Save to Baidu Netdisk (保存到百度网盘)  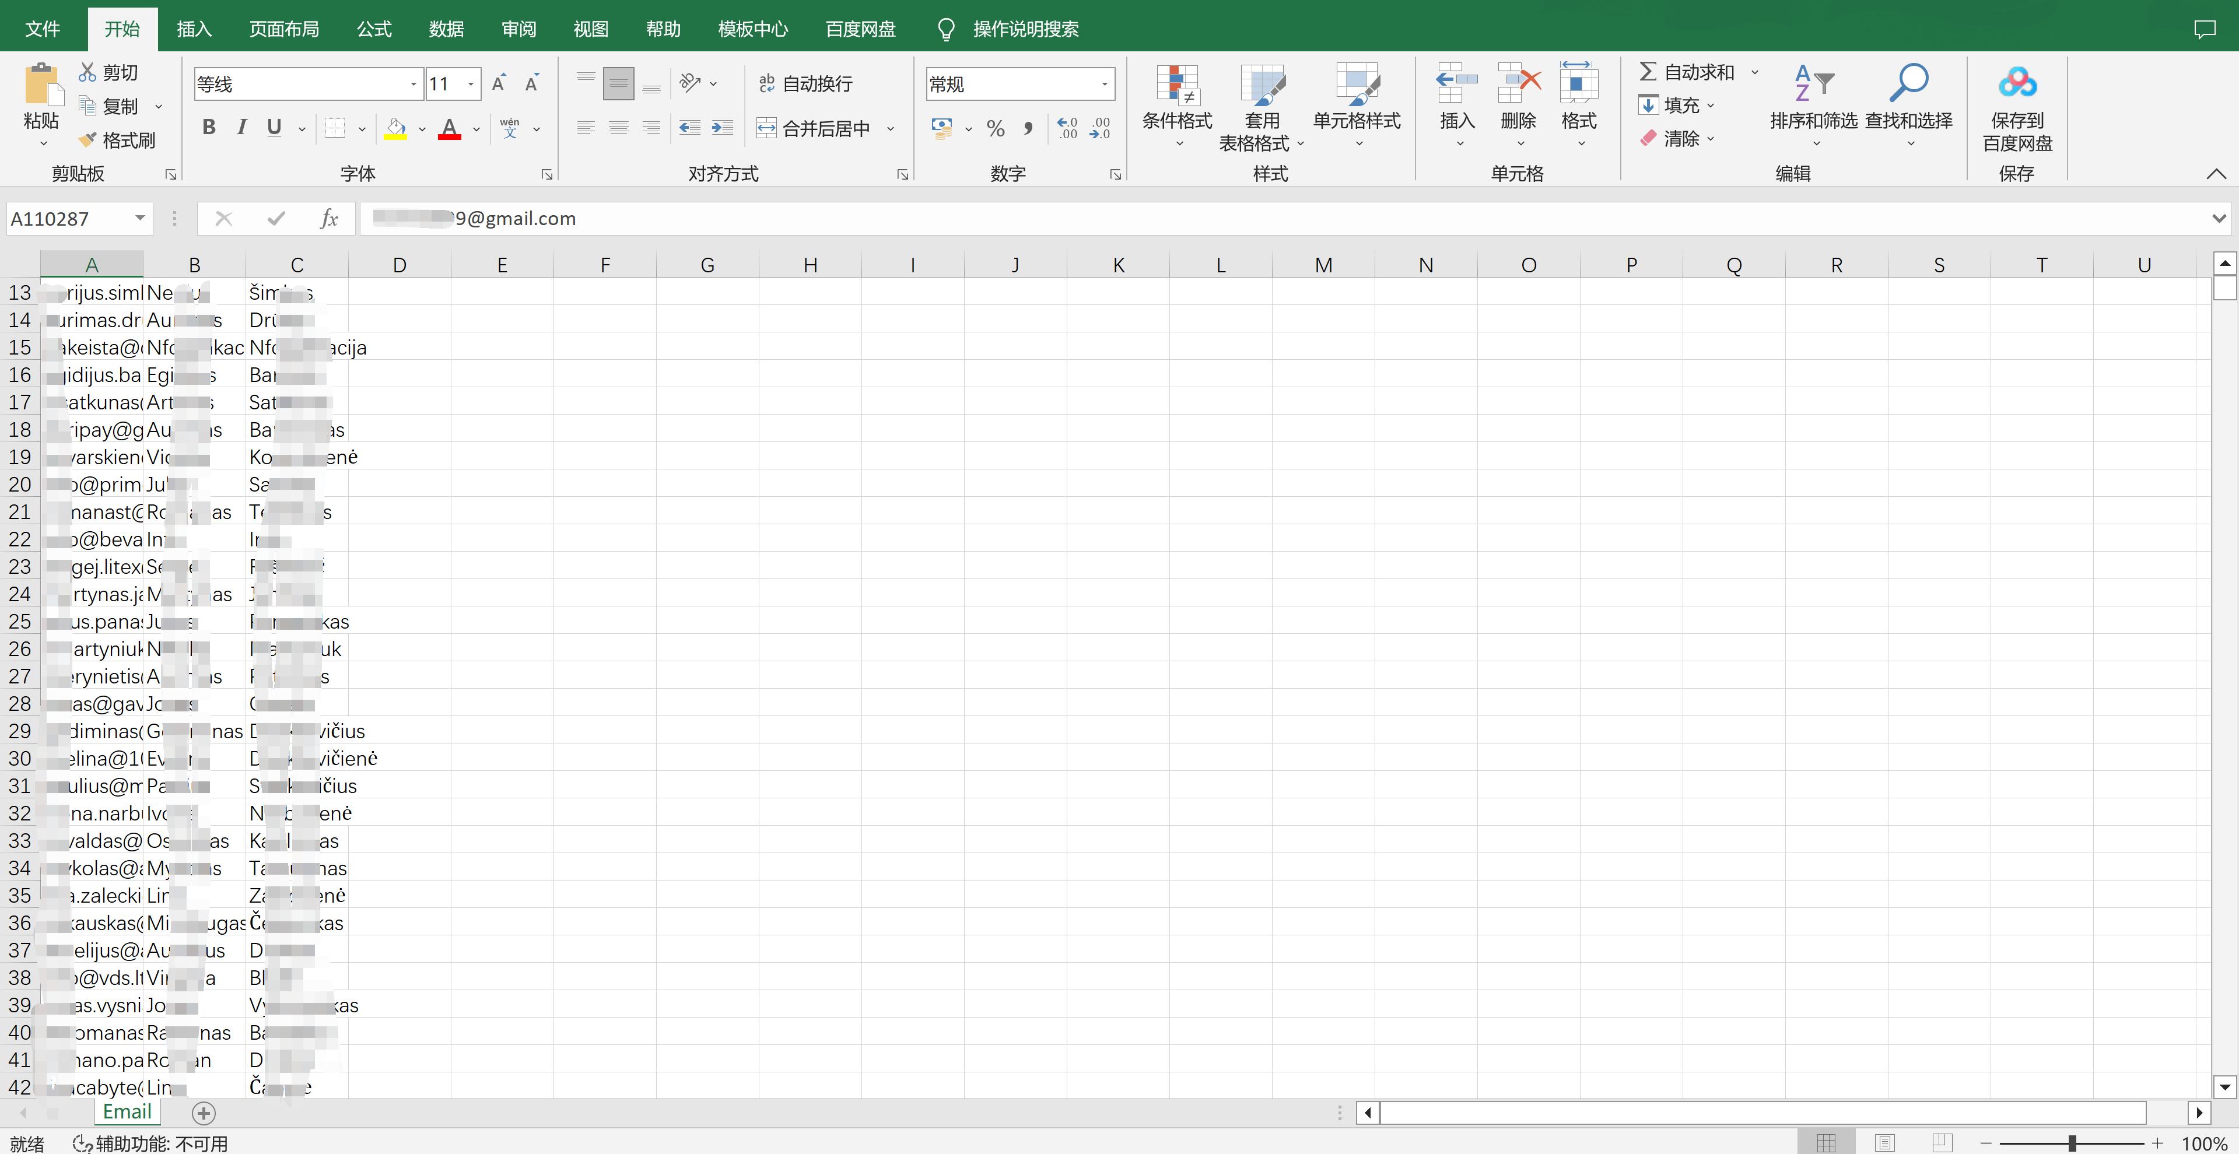pos(2017,108)
